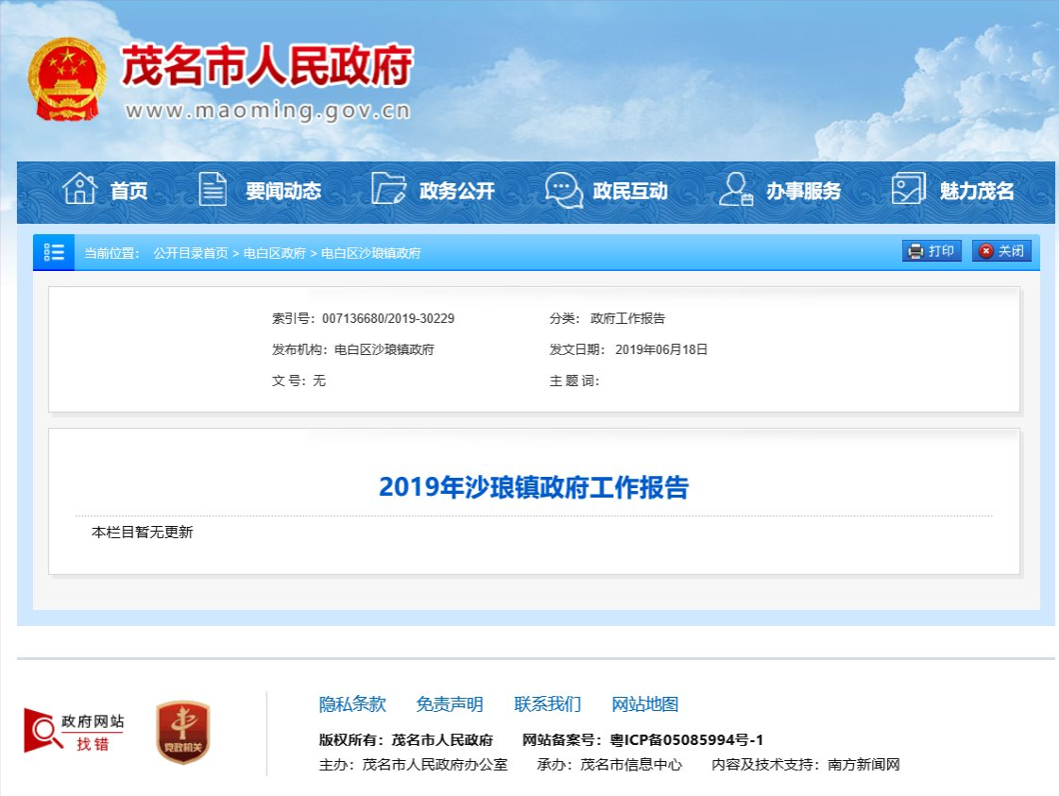Open the 免责声明 link
Viewport: 1059px width, 796px height.
(x=448, y=704)
